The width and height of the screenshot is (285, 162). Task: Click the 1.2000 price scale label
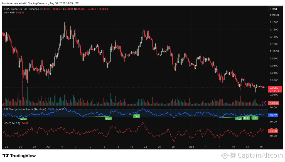(274, 15)
